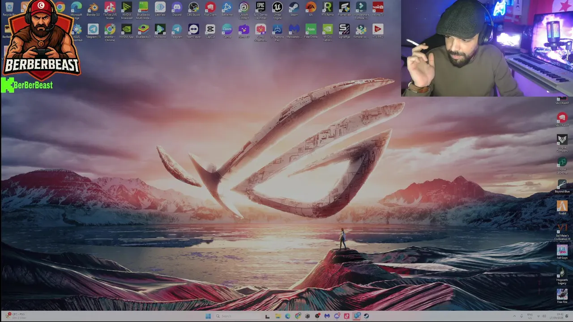Launch FrameView desktop shortcut

point(344,9)
